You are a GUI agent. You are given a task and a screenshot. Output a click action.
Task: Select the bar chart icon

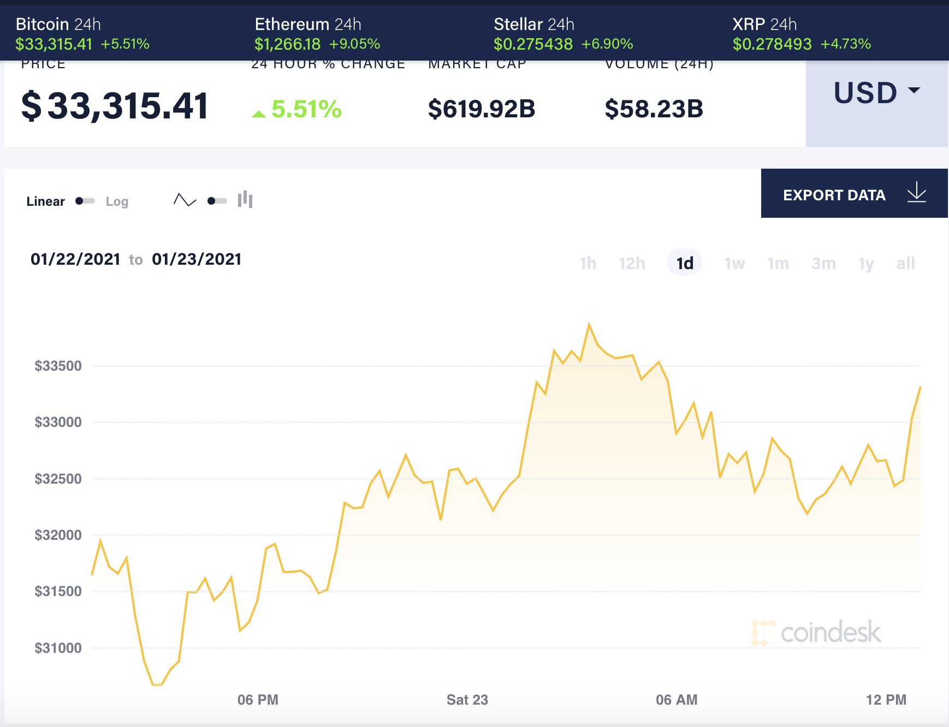coord(246,200)
